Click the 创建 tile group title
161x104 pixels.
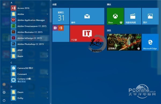tap(54, 5)
